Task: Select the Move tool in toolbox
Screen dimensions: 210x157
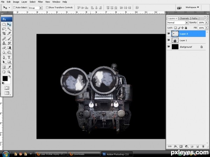Action: tap(9, 24)
